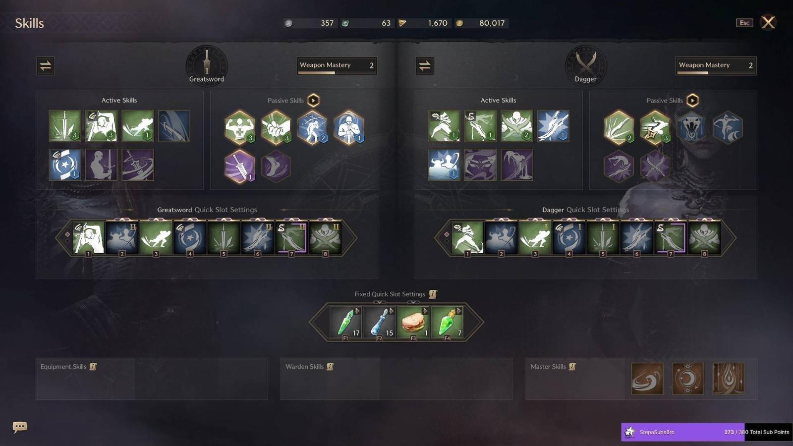Click the swirling wind Master Skill icon
Viewport: 793px width, 446px height.
(647, 379)
